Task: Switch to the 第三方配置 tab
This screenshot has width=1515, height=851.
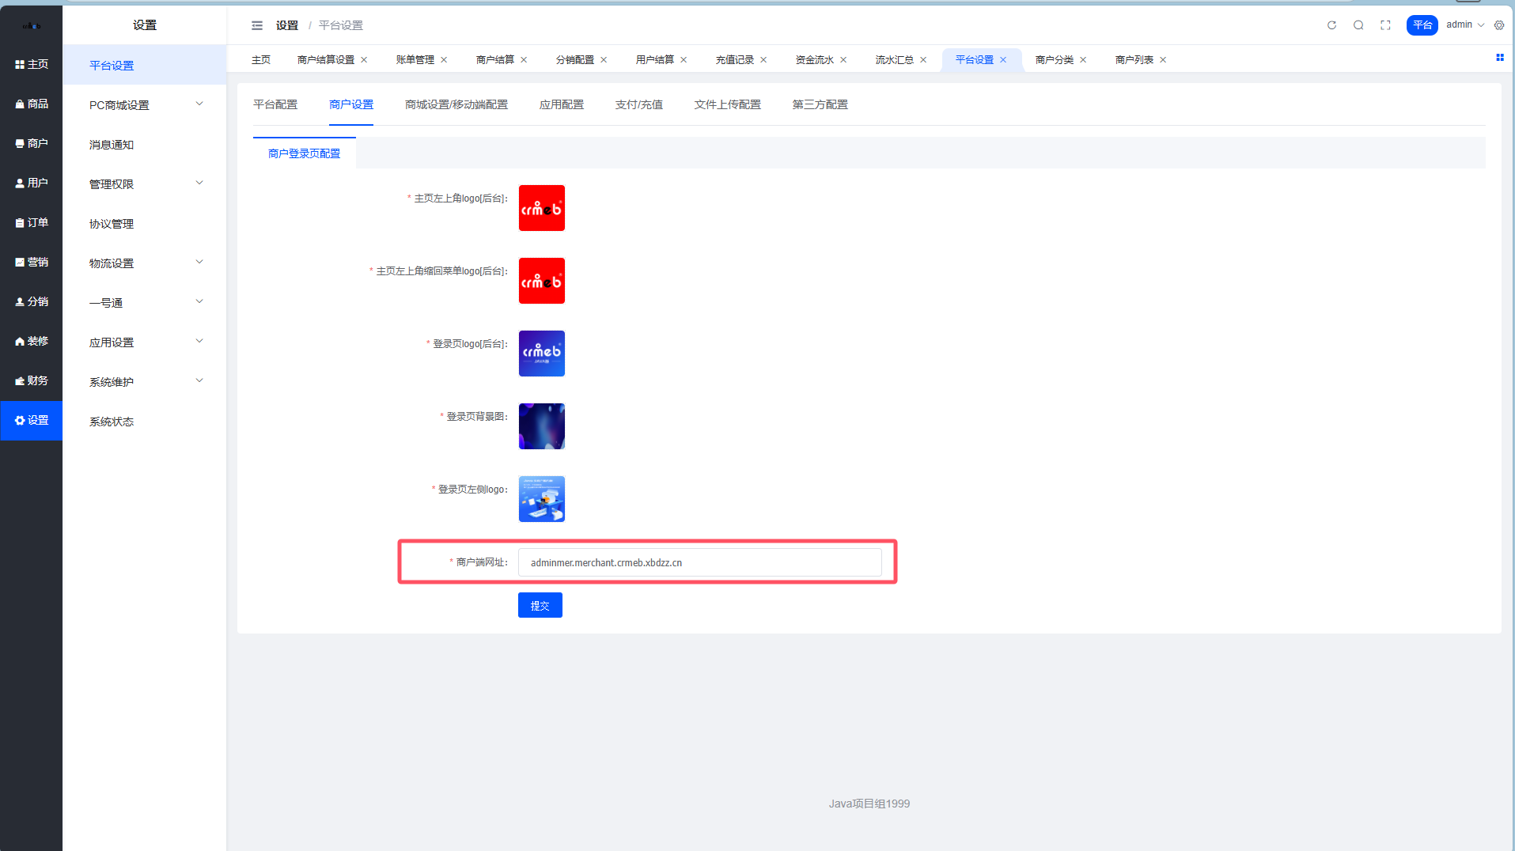Action: click(x=820, y=104)
